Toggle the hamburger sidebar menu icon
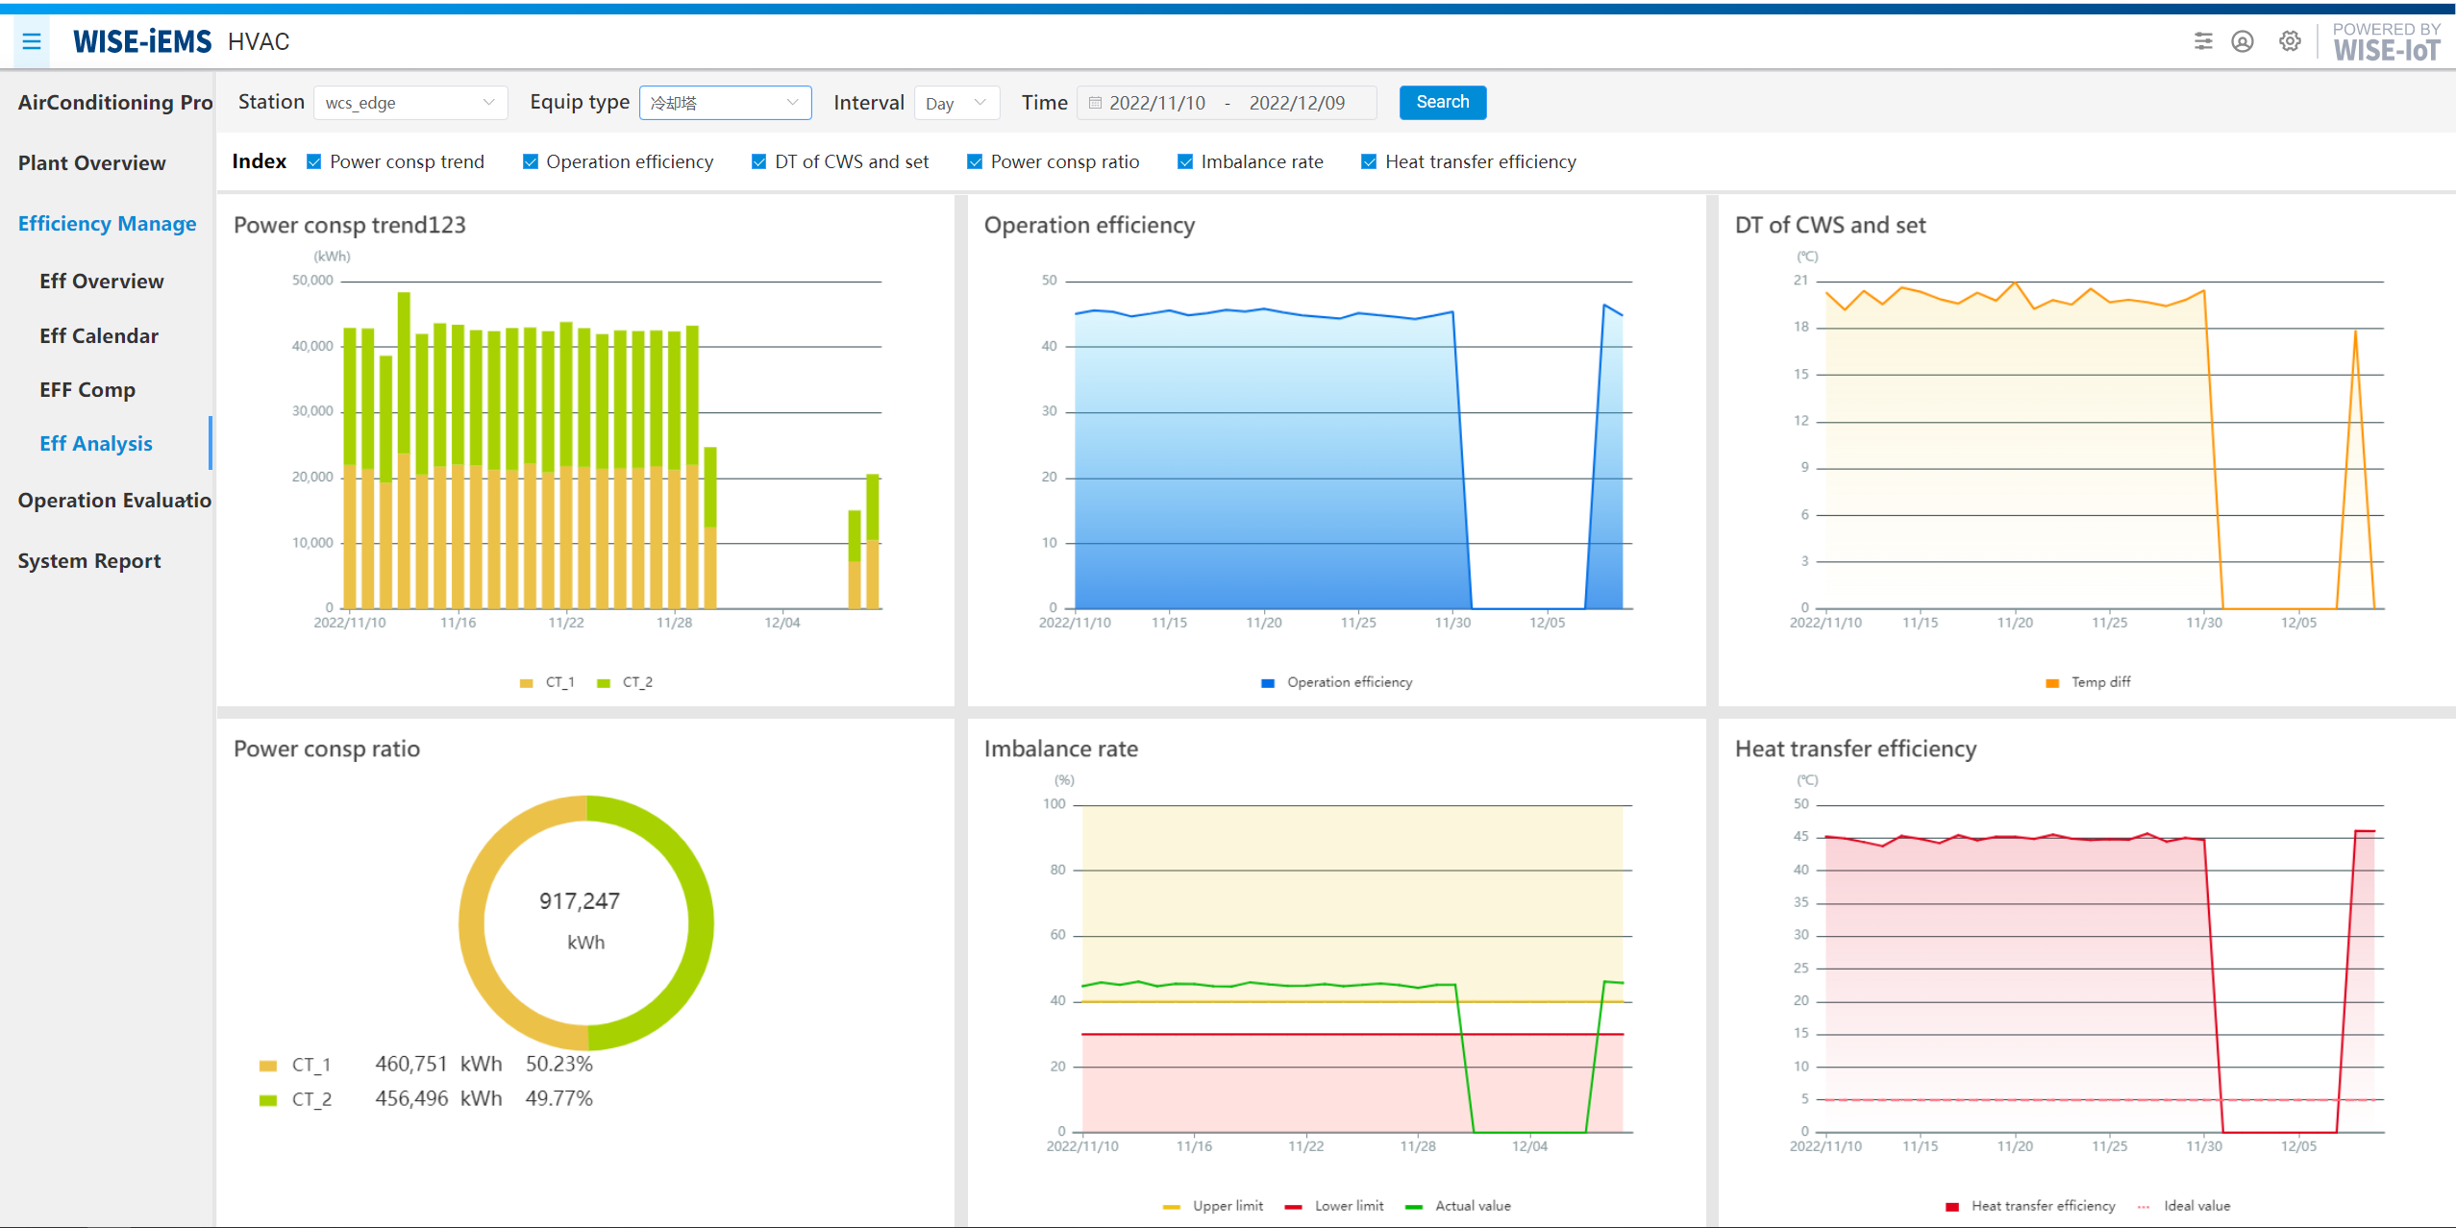Viewport: 2456px width, 1228px height. tap(32, 41)
